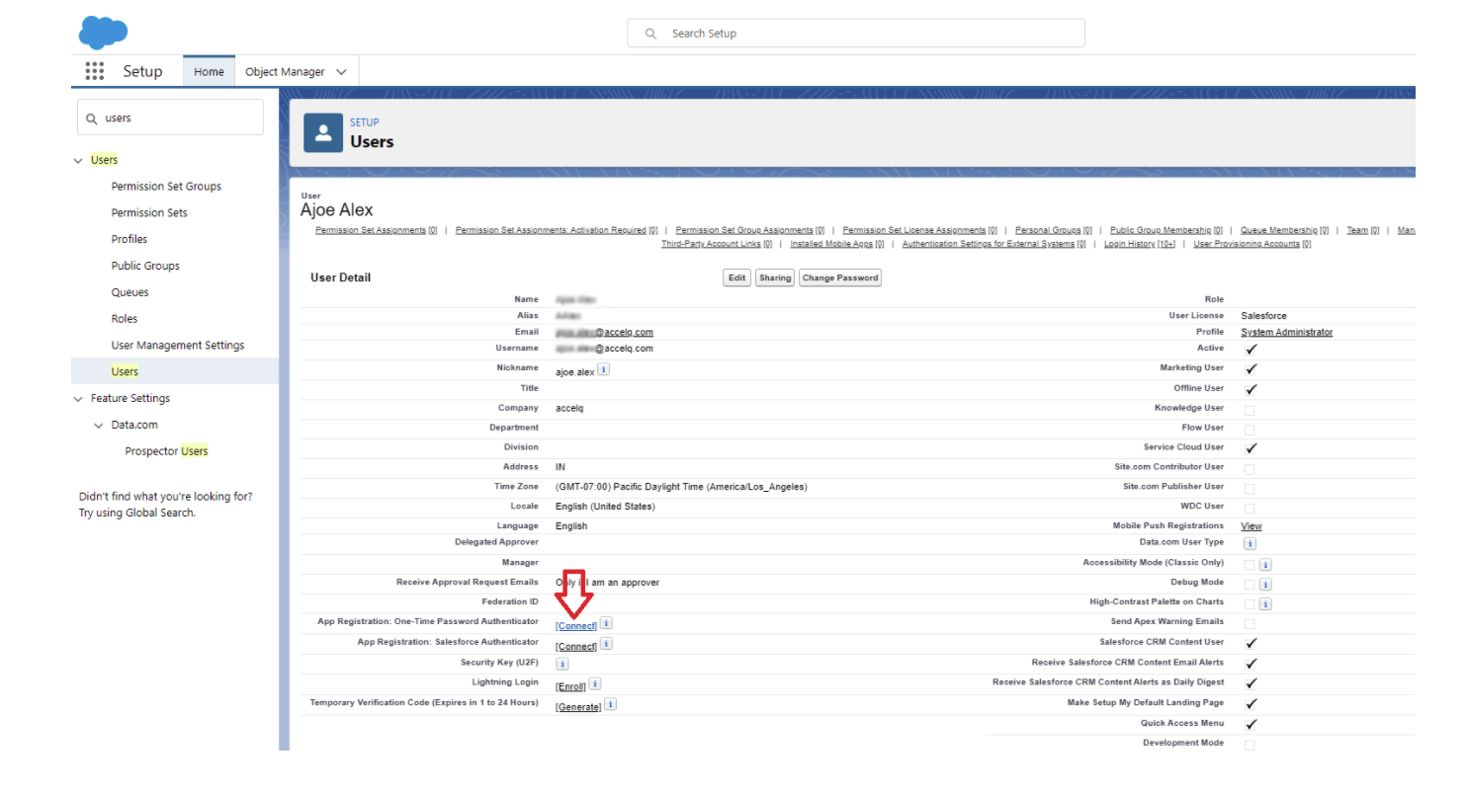The height and width of the screenshot is (794, 1470).
Task: Click Connect for Salesforce Authenticator
Action: click(576, 646)
